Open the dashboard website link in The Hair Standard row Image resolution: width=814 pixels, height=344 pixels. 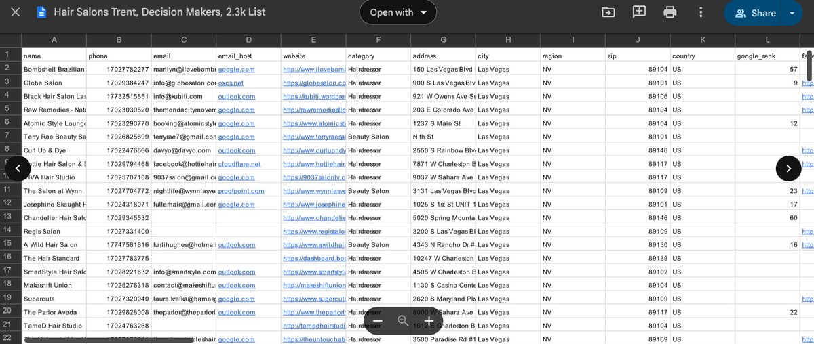(x=315, y=258)
